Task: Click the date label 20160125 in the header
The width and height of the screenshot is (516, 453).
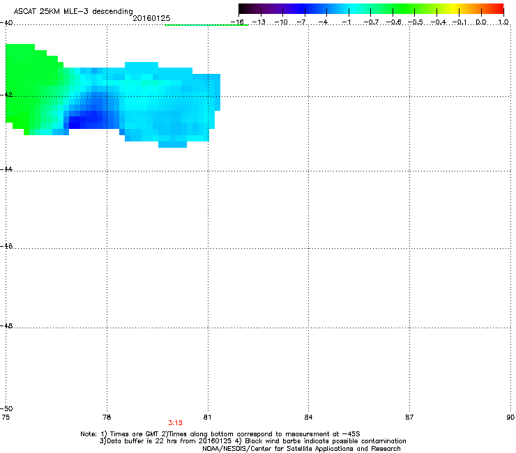Action: coord(151,18)
